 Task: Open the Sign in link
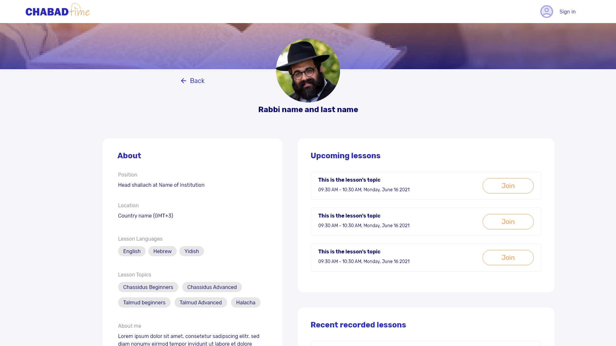click(567, 12)
